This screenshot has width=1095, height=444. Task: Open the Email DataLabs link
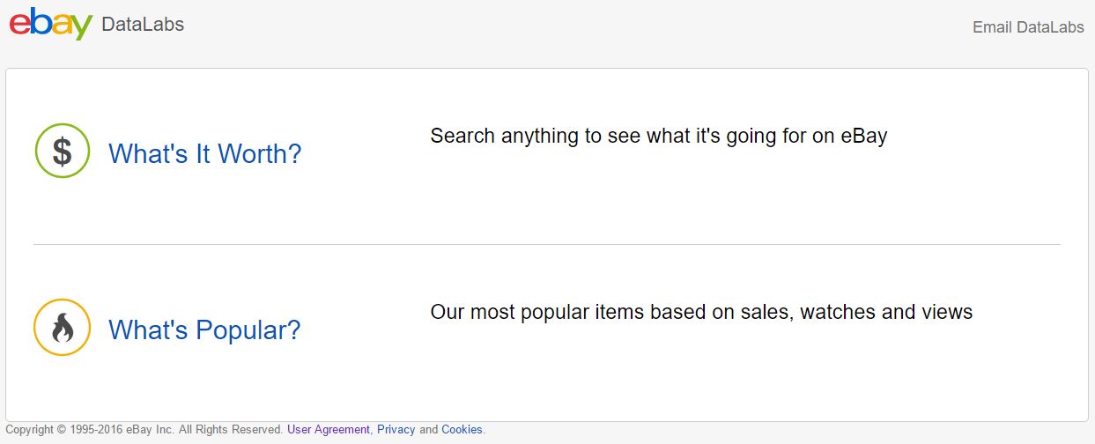coord(1028,27)
